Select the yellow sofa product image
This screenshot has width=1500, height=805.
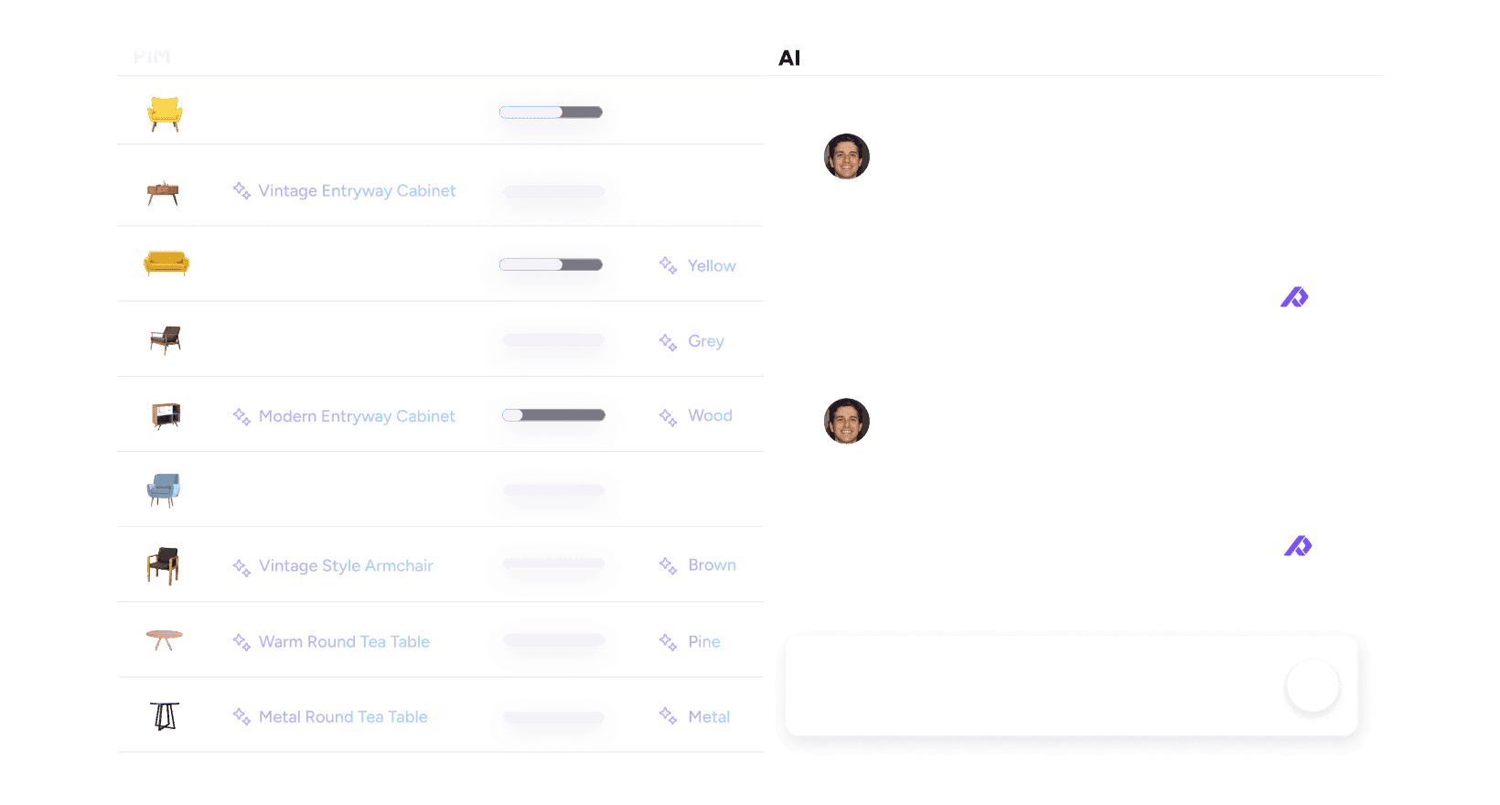166,263
